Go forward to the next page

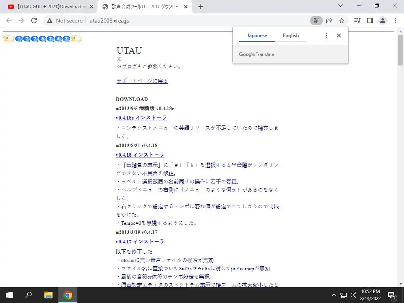click(21, 21)
